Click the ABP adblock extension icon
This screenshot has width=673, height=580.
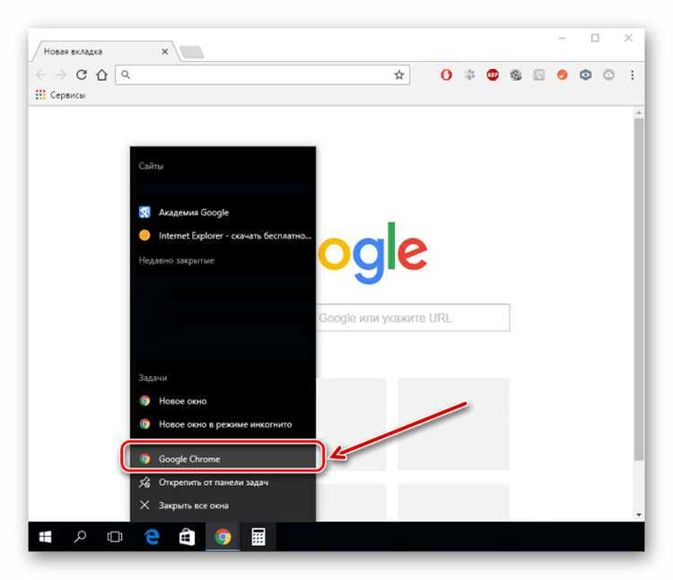[493, 75]
